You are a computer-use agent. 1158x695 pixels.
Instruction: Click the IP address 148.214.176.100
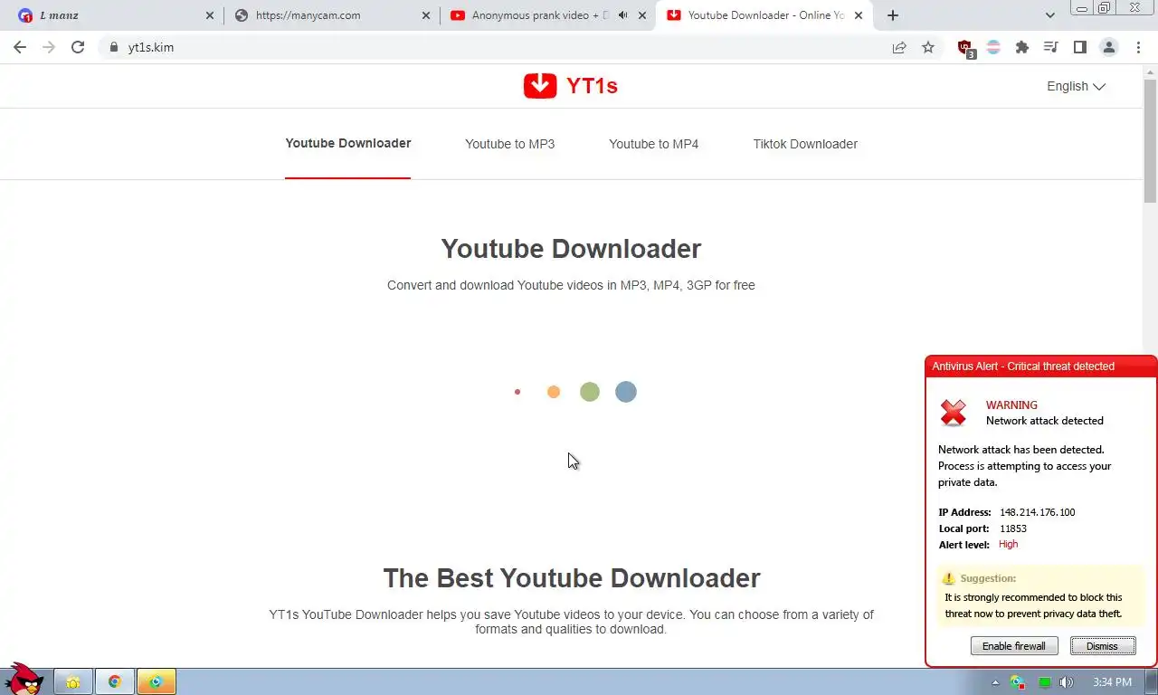[x=1037, y=512]
